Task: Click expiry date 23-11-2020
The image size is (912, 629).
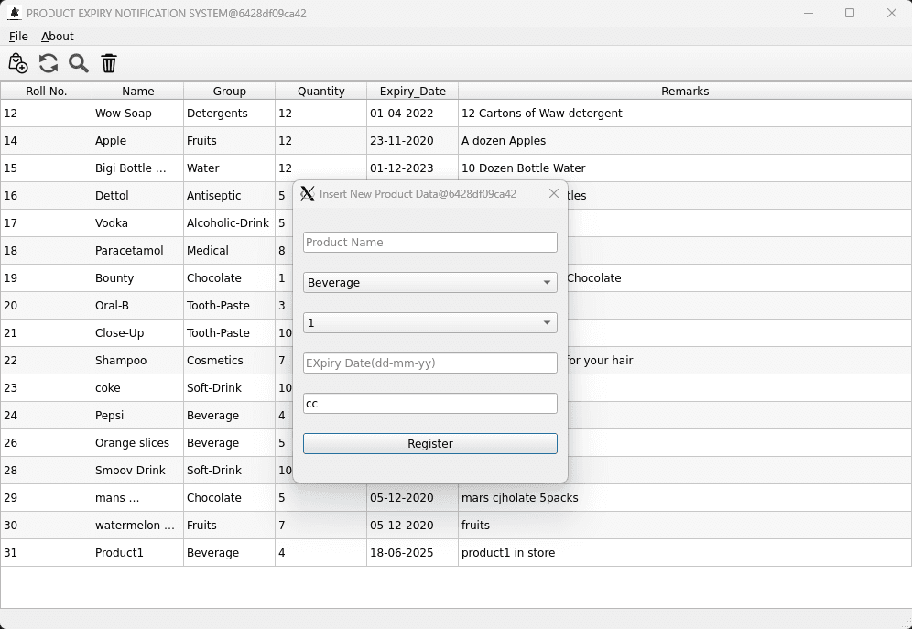Action: tap(412, 141)
